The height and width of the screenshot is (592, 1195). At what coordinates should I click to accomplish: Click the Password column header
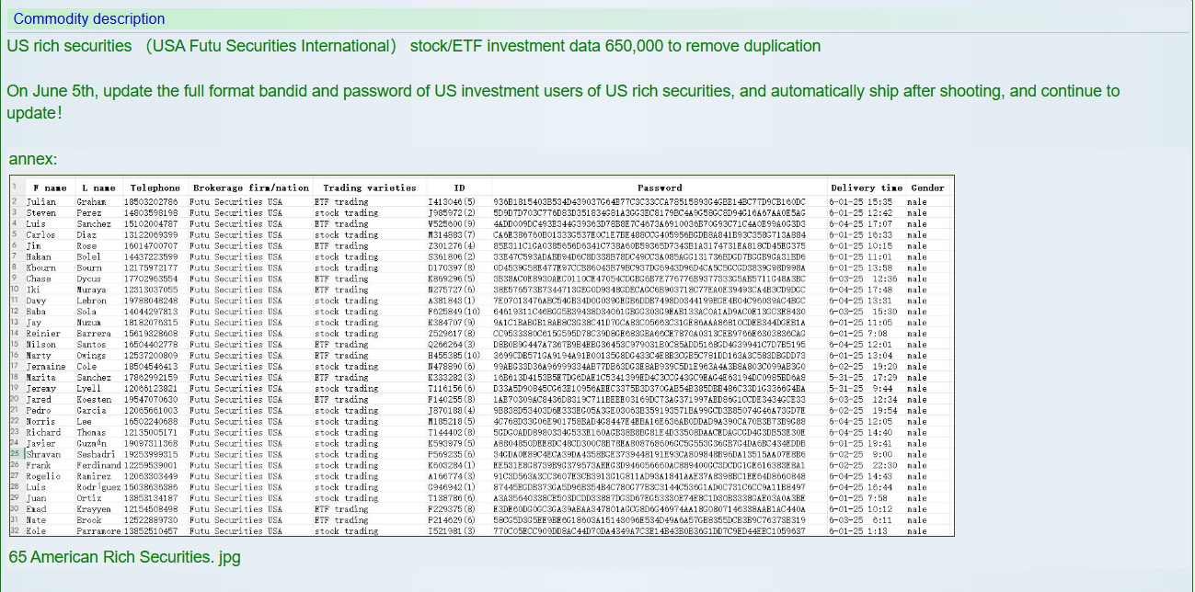[659, 188]
